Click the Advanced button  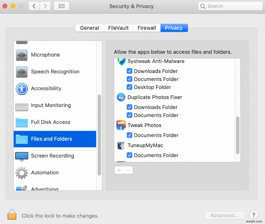click(225, 215)
